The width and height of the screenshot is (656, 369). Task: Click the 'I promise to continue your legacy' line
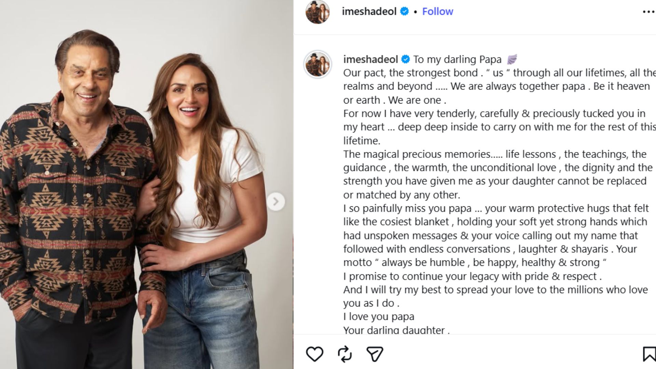point(473,276)
